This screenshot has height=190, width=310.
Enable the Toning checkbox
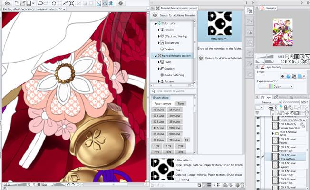coord(178,180)
